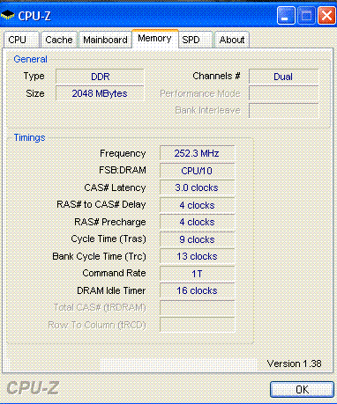Image resolution: width=337 pixels, height=404 pixels.
Task: Click the Frequency value 252.3 MHz
Action: click(x=197, y=153)
